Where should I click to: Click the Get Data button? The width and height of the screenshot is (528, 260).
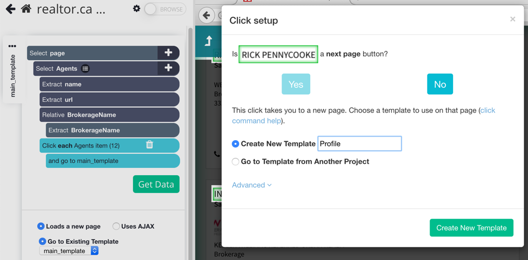[156, 184]
